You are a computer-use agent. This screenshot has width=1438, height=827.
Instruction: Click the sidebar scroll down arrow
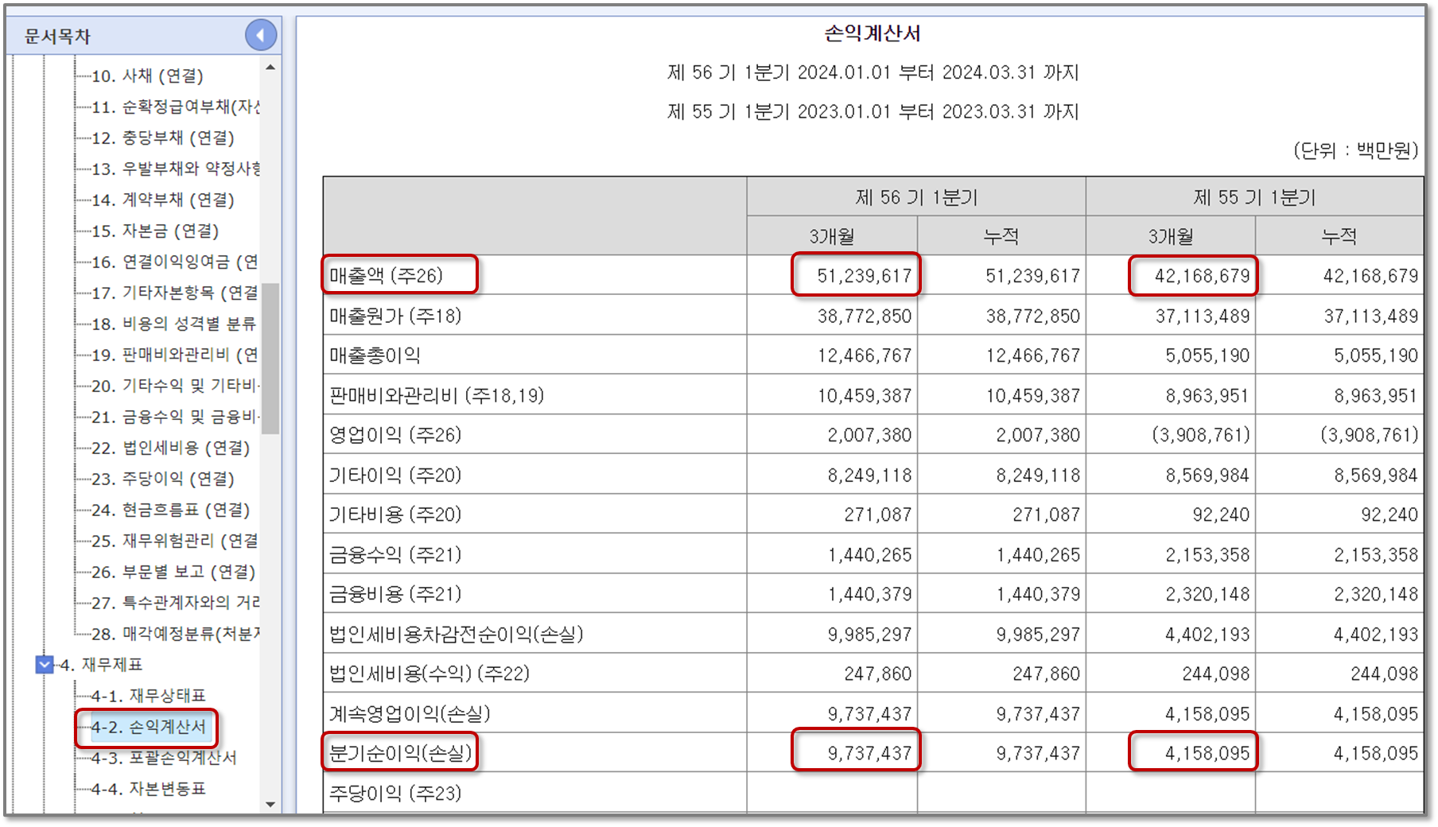click(270, 804)
